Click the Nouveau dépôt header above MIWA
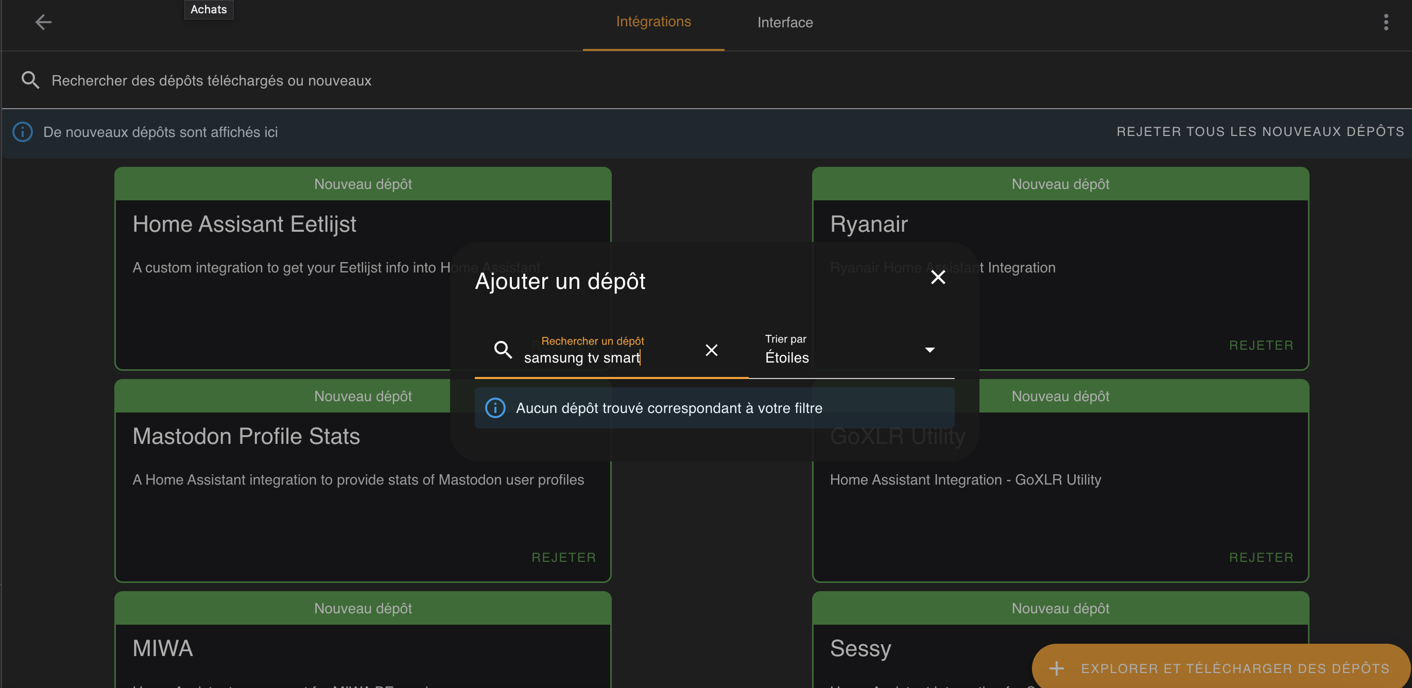 (363, 608)
